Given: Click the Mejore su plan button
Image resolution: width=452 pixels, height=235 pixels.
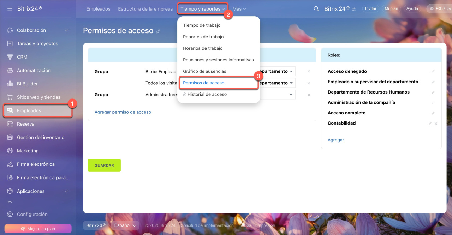Looking at the screenshot, I should (38, 229).
